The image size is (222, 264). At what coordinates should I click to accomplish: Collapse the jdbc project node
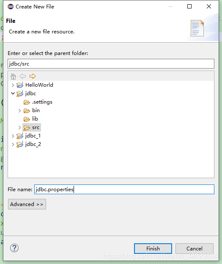click(x=13, y=93)
